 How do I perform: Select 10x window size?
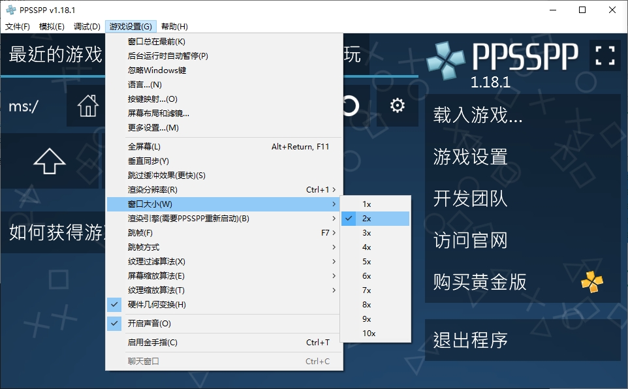coord(369,334)
